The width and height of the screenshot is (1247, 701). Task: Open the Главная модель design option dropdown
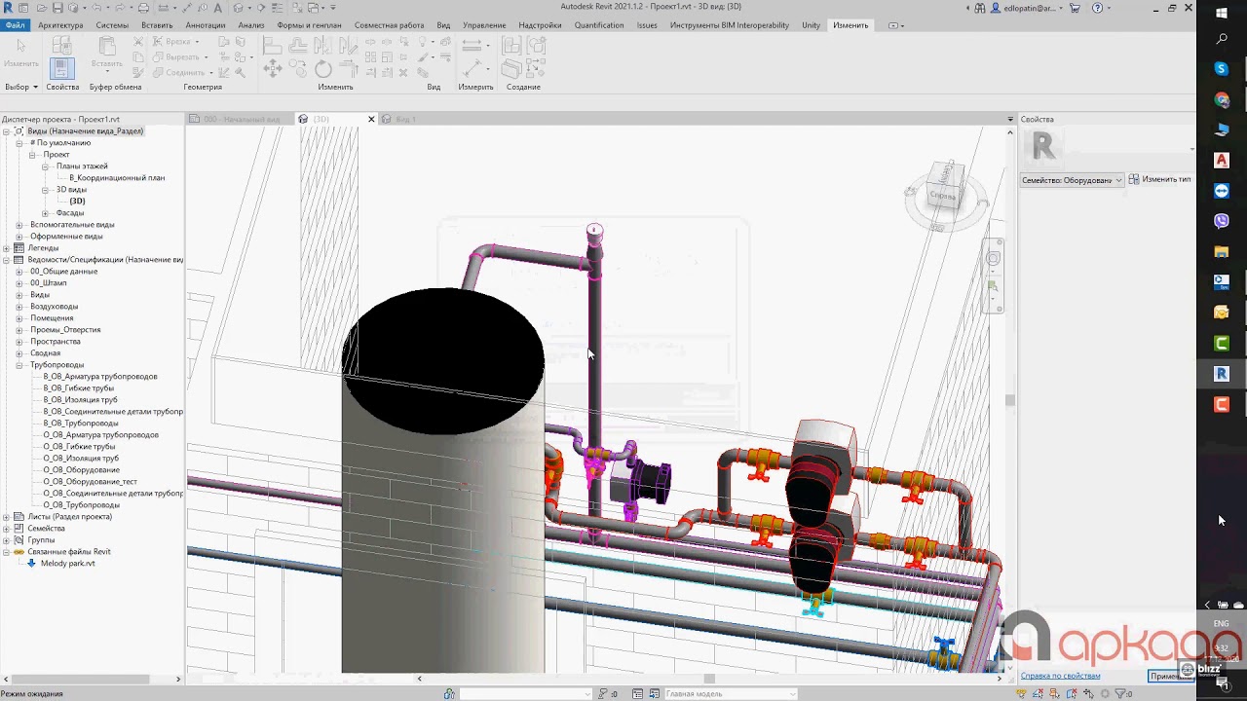731,694
